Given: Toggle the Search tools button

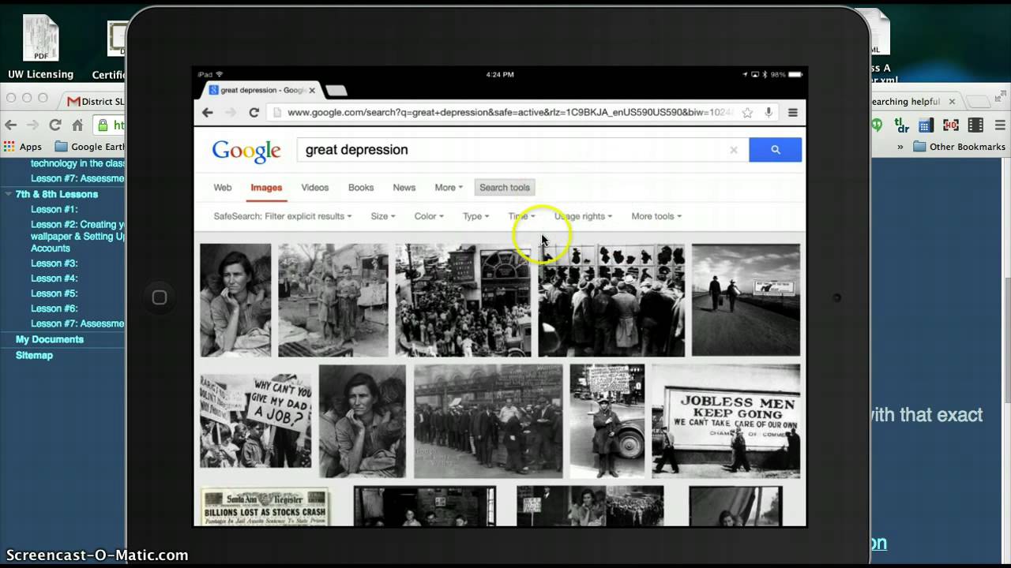Looking at the screenshot, I should tap(505, 188).
